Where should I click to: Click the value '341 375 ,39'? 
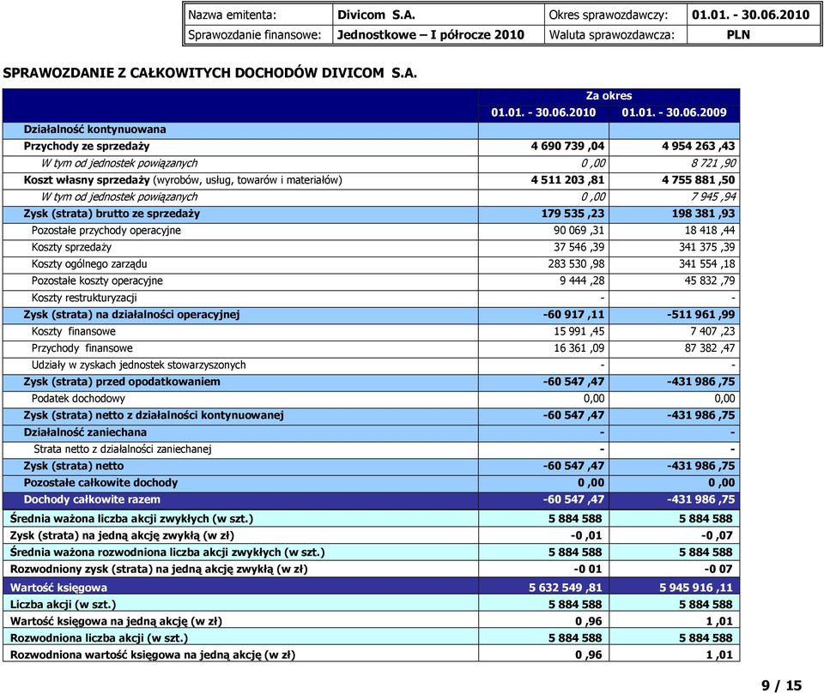pyautogui.click(x=706, y=247)
